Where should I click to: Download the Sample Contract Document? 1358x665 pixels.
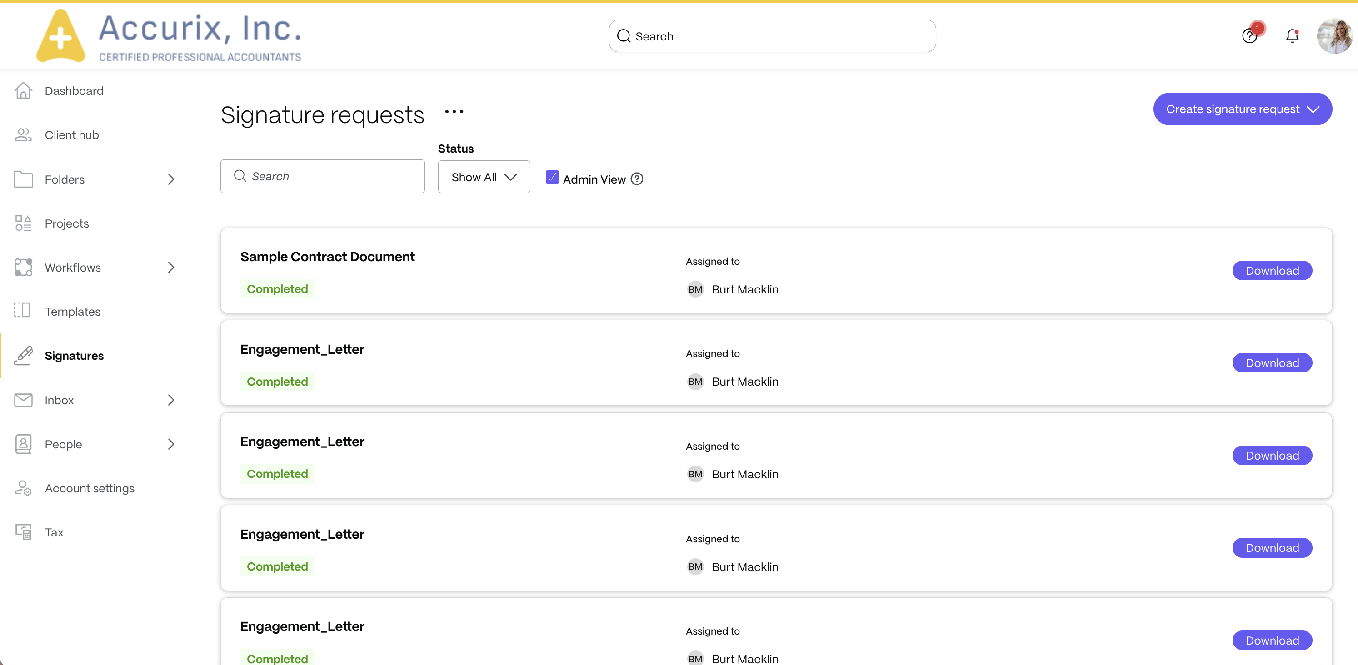[x=1272, y=270]
